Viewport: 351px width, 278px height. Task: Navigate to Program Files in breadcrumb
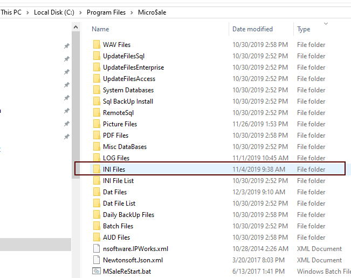(x=106, y=12)
